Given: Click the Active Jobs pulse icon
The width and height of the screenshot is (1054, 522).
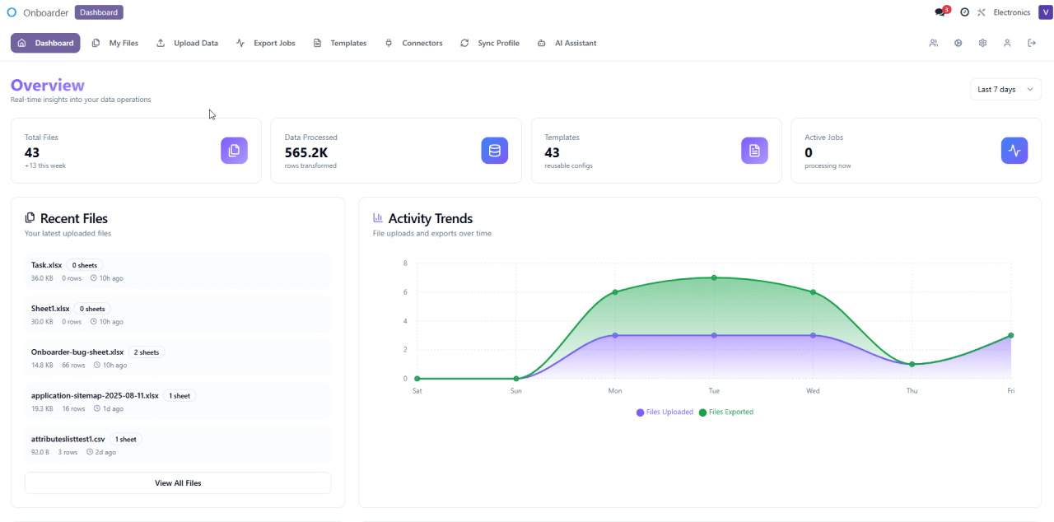Looking at the screenshot, I should click(x=1014, y=151).
